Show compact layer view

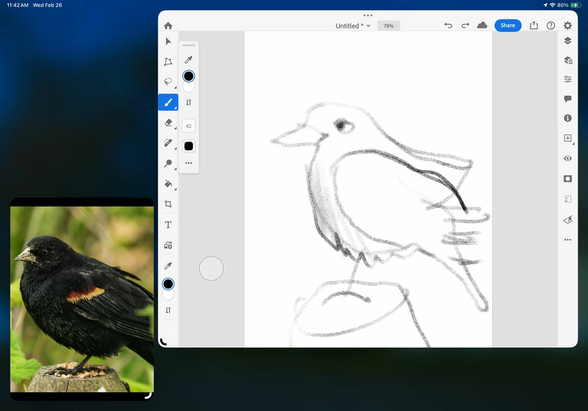tap(568, 41)
